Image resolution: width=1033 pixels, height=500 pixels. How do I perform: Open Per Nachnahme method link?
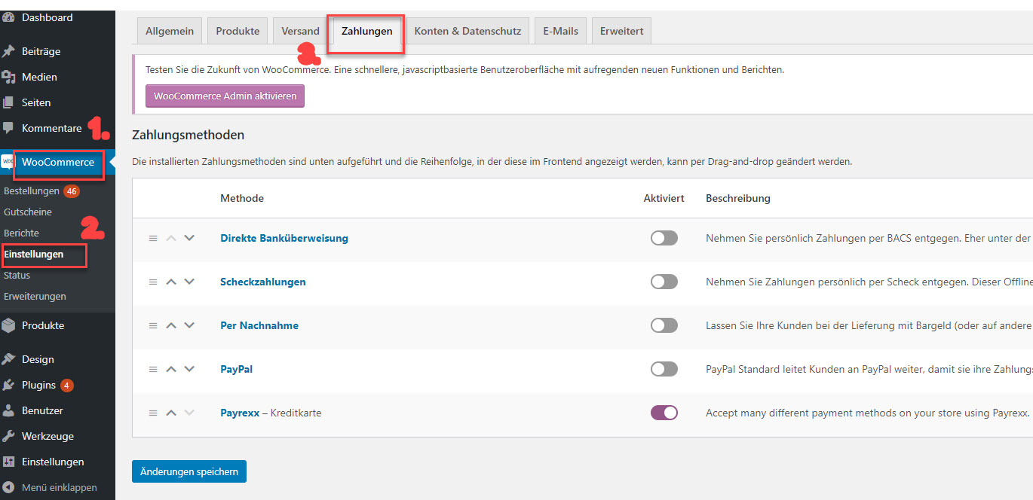point(259,325)
